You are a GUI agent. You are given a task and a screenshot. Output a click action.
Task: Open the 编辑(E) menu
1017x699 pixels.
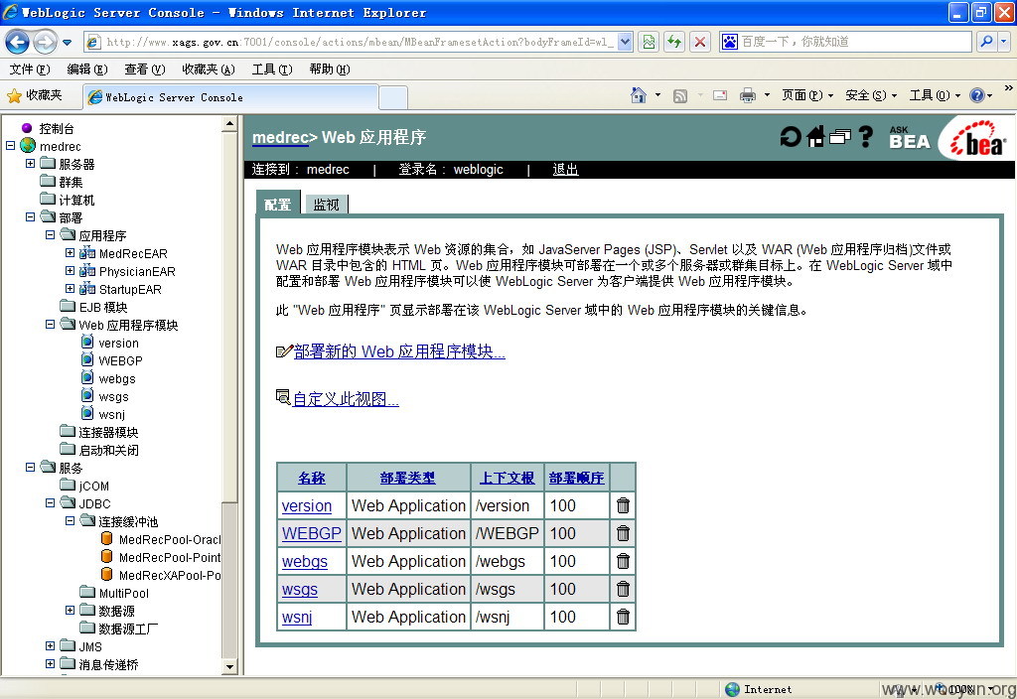coord(87,70)
